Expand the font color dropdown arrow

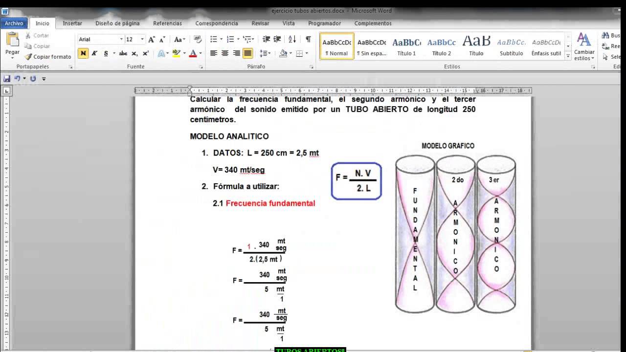point(201,53)
